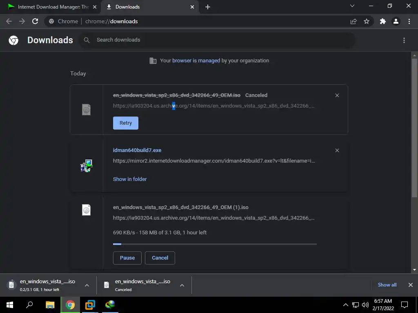The image size is (418, 313).
Task: Retry the canceled Vista ISO download
Action: pyautogui.click(x=126, y=123)
